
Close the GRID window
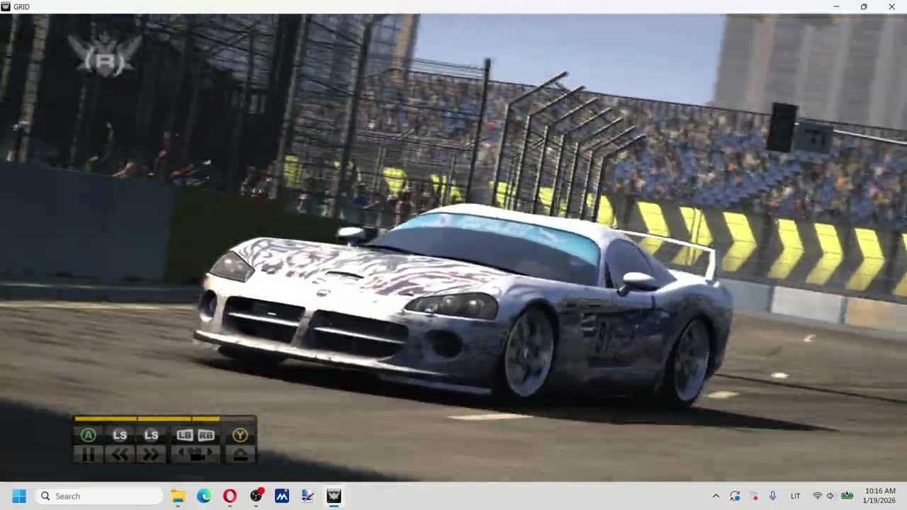[891, 6]
